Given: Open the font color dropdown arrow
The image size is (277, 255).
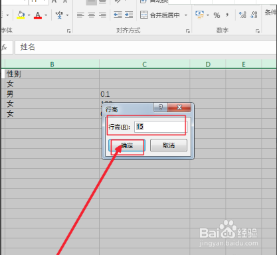Looking at the screenshot, I should [46, 15].
